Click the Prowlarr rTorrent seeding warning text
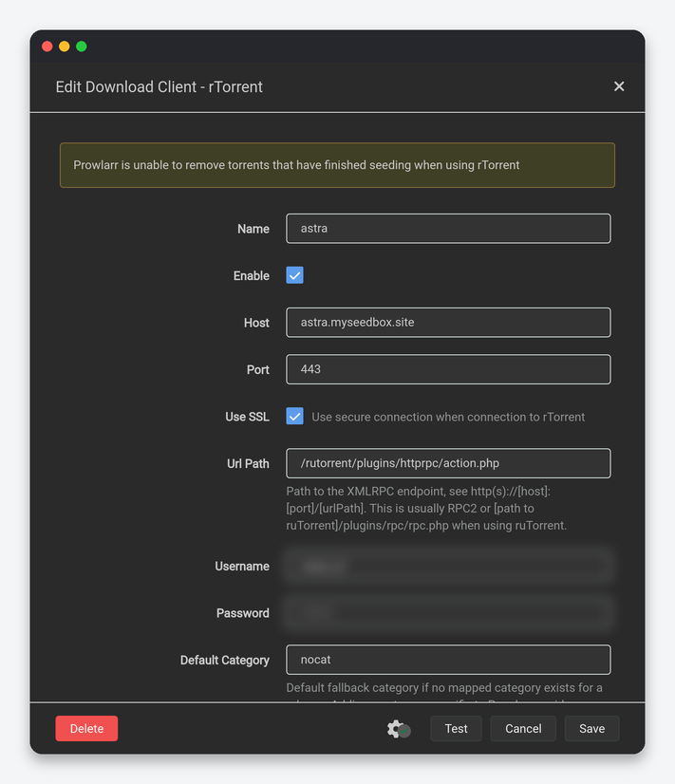Image resolution: width=675 pixels, height=784 pixels. pos(296,165)
